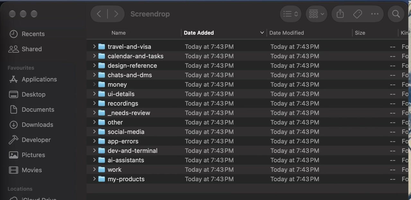Click the Screendrop window title
Viewport: 411px width, 200px height.
[x=150, y=14]
